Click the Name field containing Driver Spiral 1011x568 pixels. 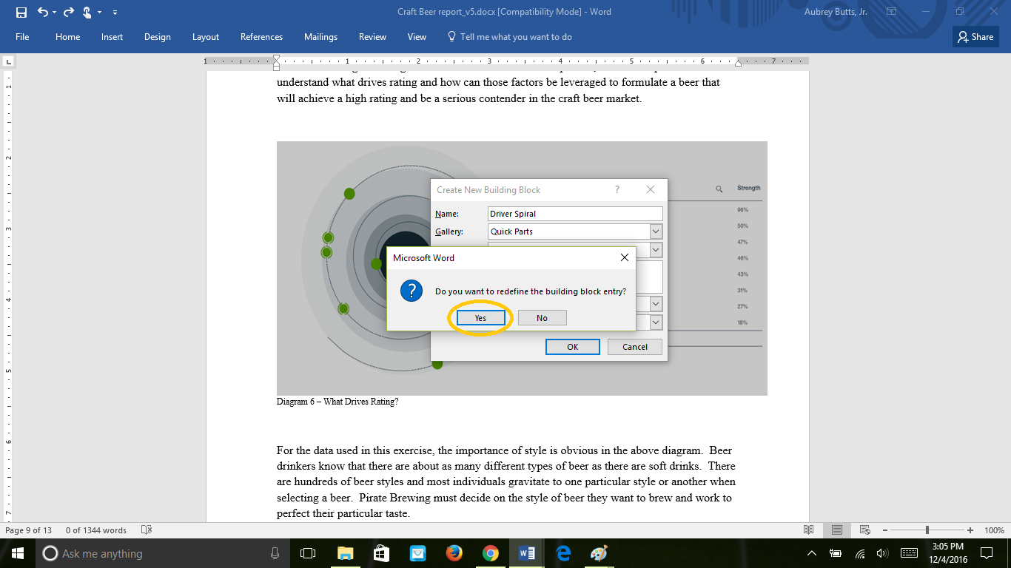click(575, 214)
